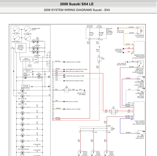Screen dimensions: 157x156
Task: Select the Interface Circuit box
Action: coord(28,70)
